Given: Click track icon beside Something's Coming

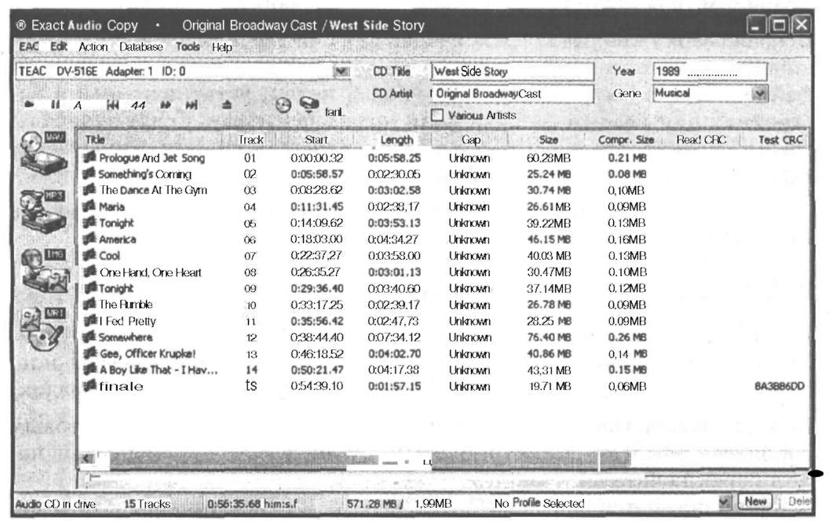Looking at the screenshot, I should [89, 173].
